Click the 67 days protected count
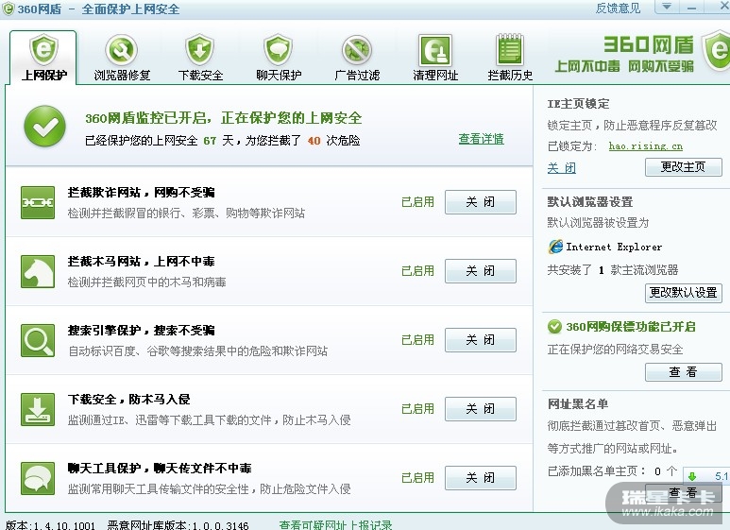 [x=210, y=141]
